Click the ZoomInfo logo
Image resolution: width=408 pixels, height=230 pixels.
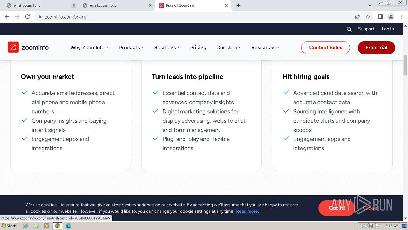(x=28, y=47)
